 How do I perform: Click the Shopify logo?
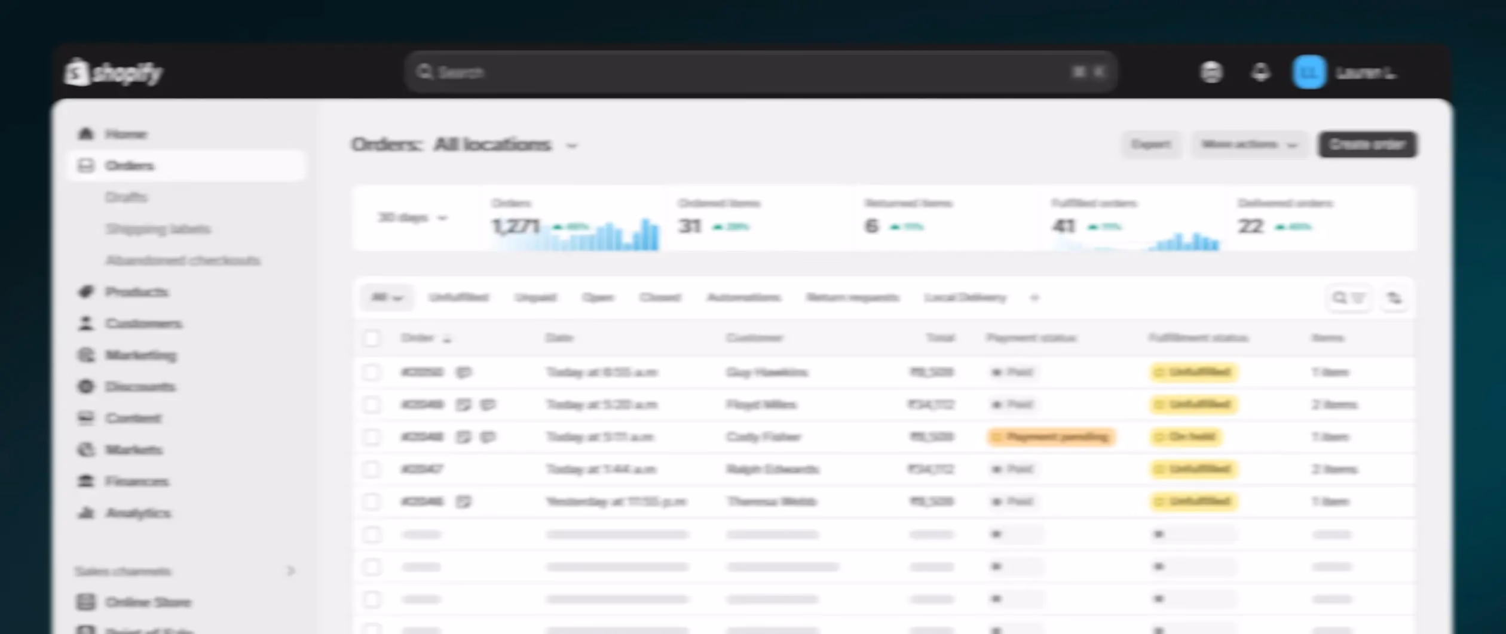pyautogui.click(x=114, y=72)
